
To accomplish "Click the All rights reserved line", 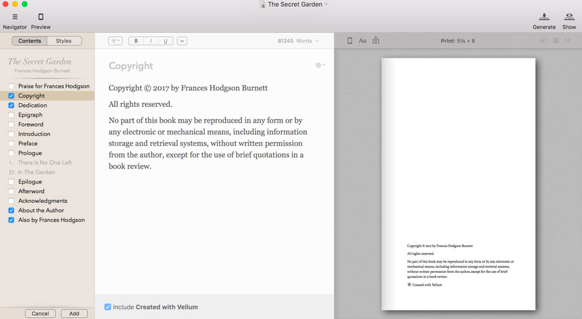I will (x=140, y=104).
